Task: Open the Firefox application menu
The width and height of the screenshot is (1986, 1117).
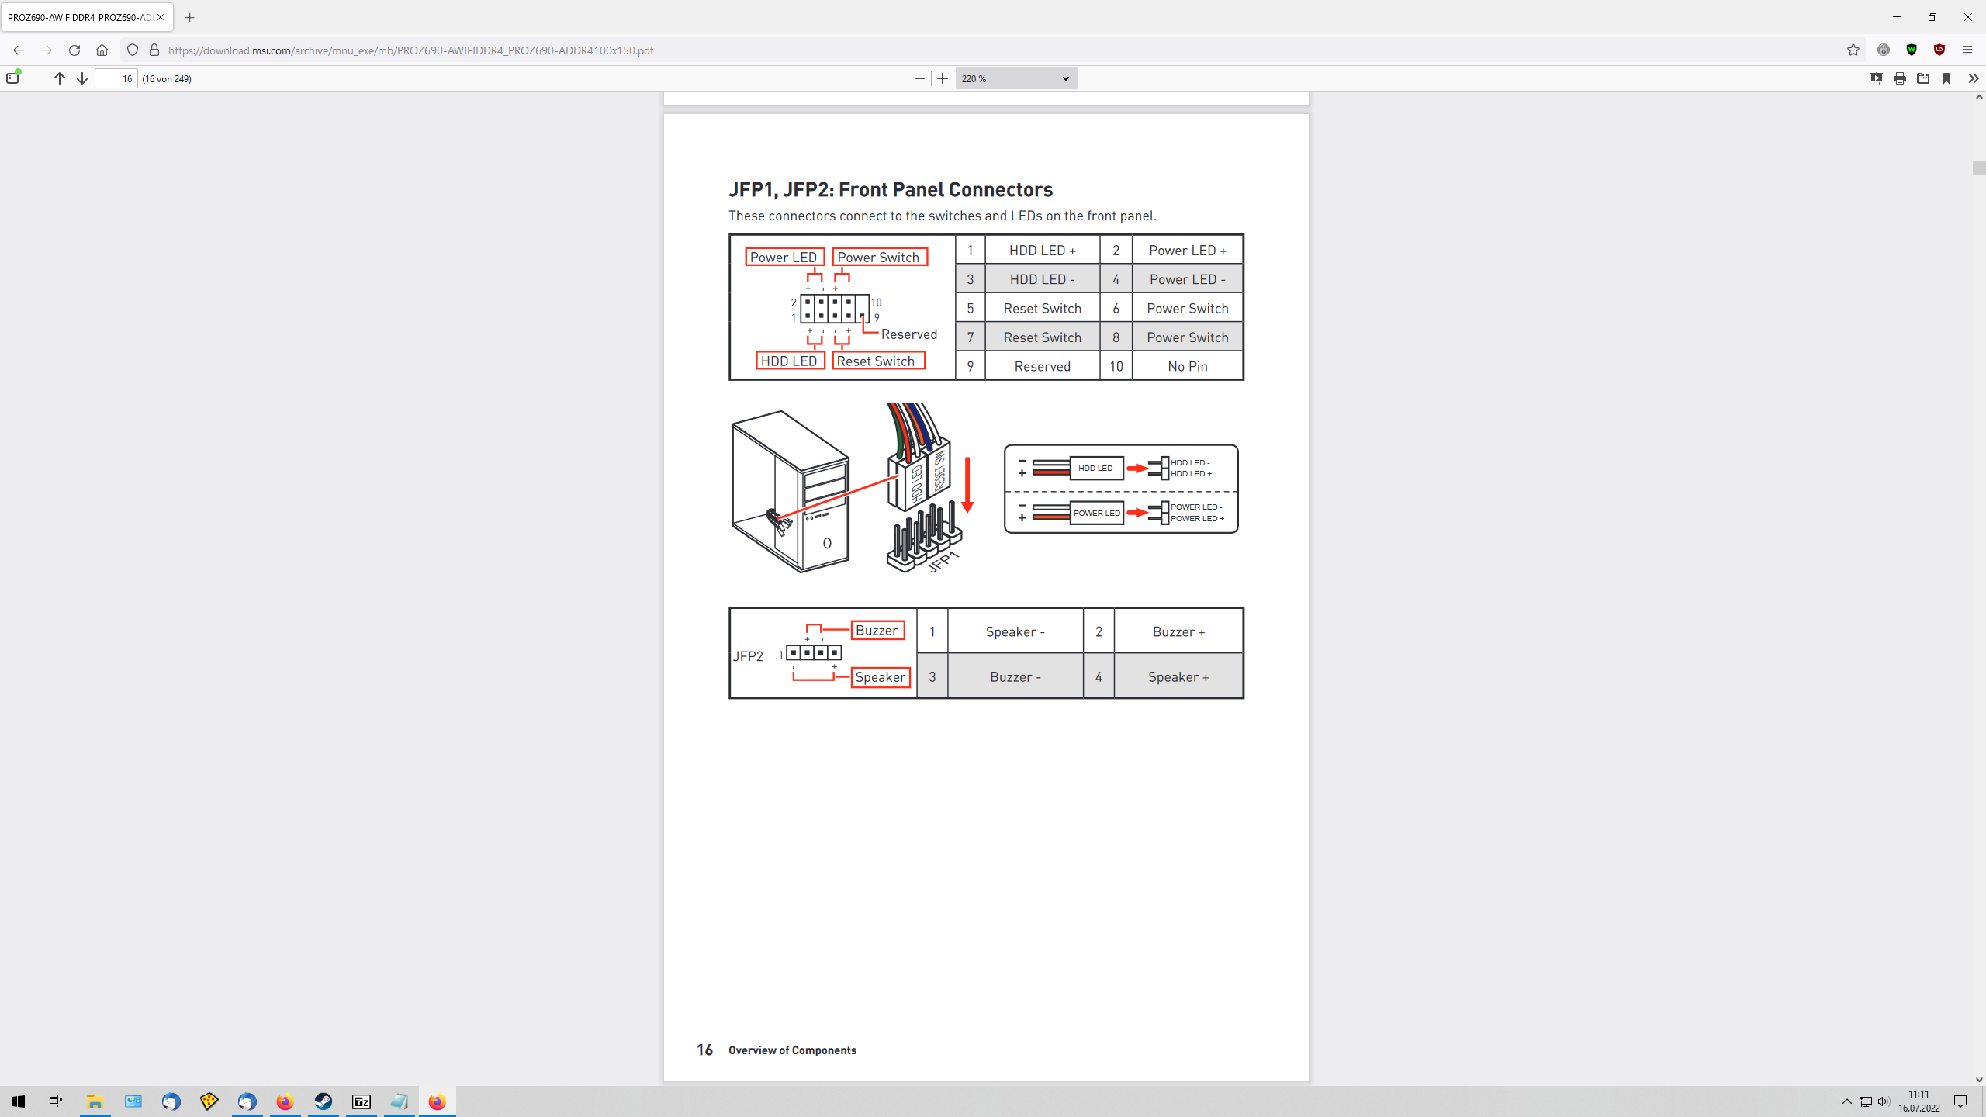Action: coord(1967,50)
